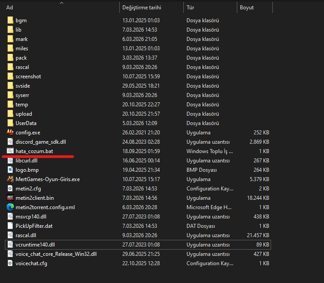Image resolution: width=324 pixels, height=283 pixels.
Task: Click the msvcp140.dll file icon
Action: click(10, 216)
